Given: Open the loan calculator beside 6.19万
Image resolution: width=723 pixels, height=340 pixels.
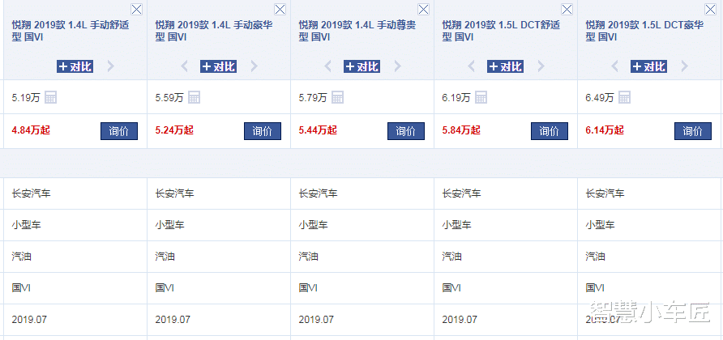Looking at the screenshot, I should tap(481, 97).
